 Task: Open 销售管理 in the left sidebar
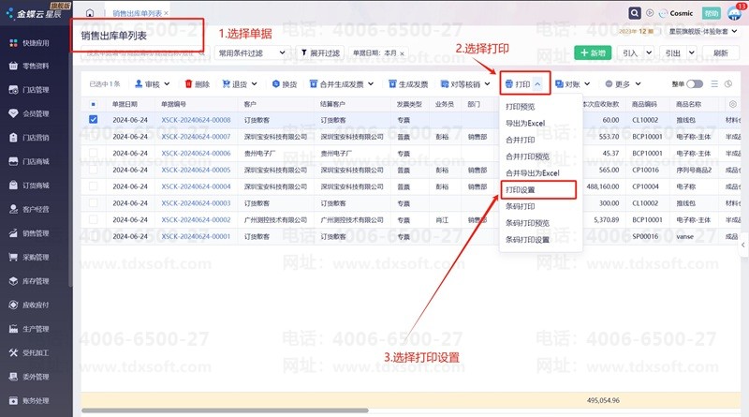(x=36, y=233)
